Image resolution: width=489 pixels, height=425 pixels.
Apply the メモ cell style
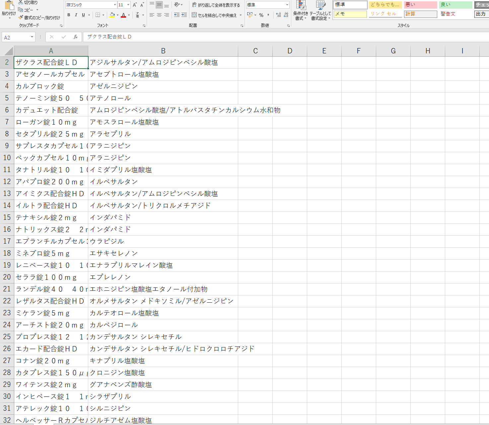click(350, 14)
